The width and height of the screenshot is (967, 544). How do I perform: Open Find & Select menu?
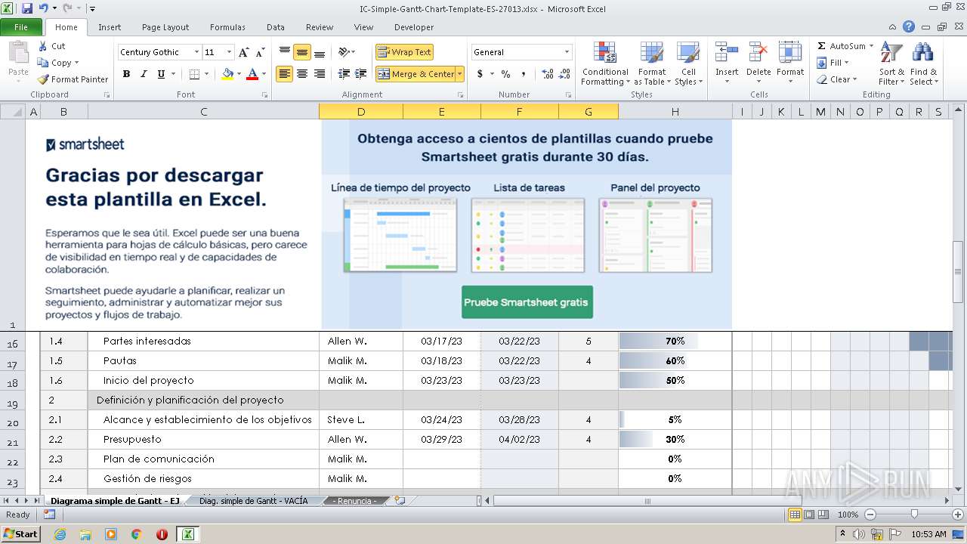click(x=923, y=63)
